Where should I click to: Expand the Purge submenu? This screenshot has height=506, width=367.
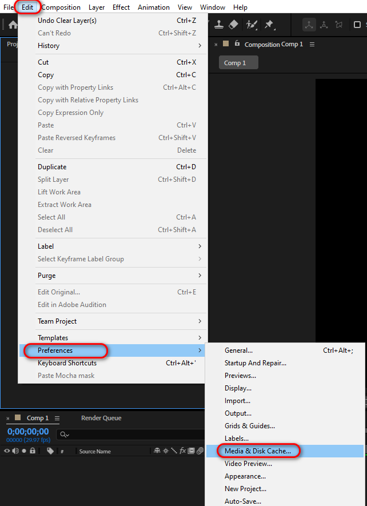click(x=113, y=276)
